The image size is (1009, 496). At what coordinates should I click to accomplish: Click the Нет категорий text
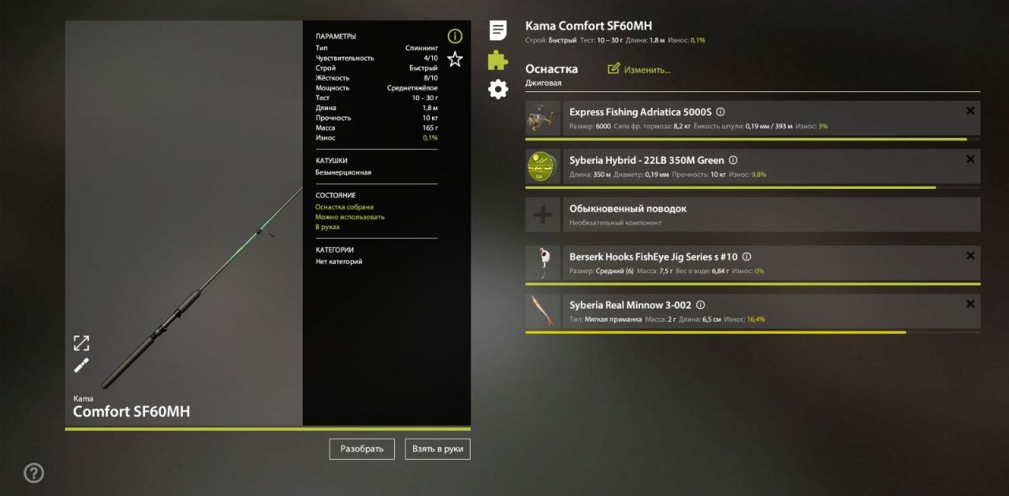point(339,261)
